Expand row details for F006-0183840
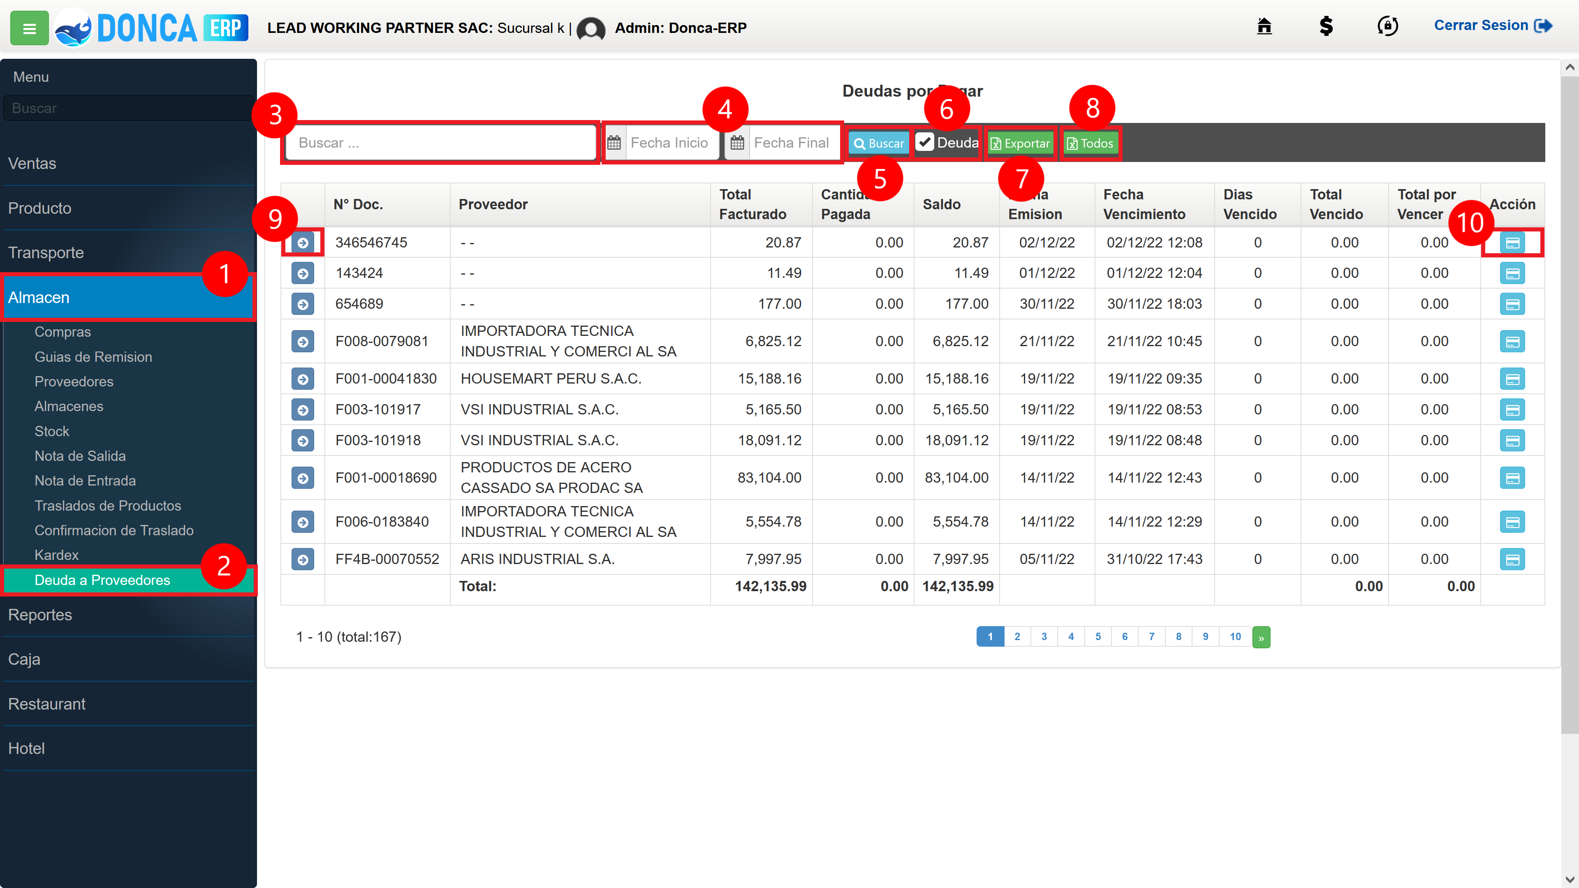Viewport: 1579px width, 888px height. pyautogui.click(x=303, y=522)
